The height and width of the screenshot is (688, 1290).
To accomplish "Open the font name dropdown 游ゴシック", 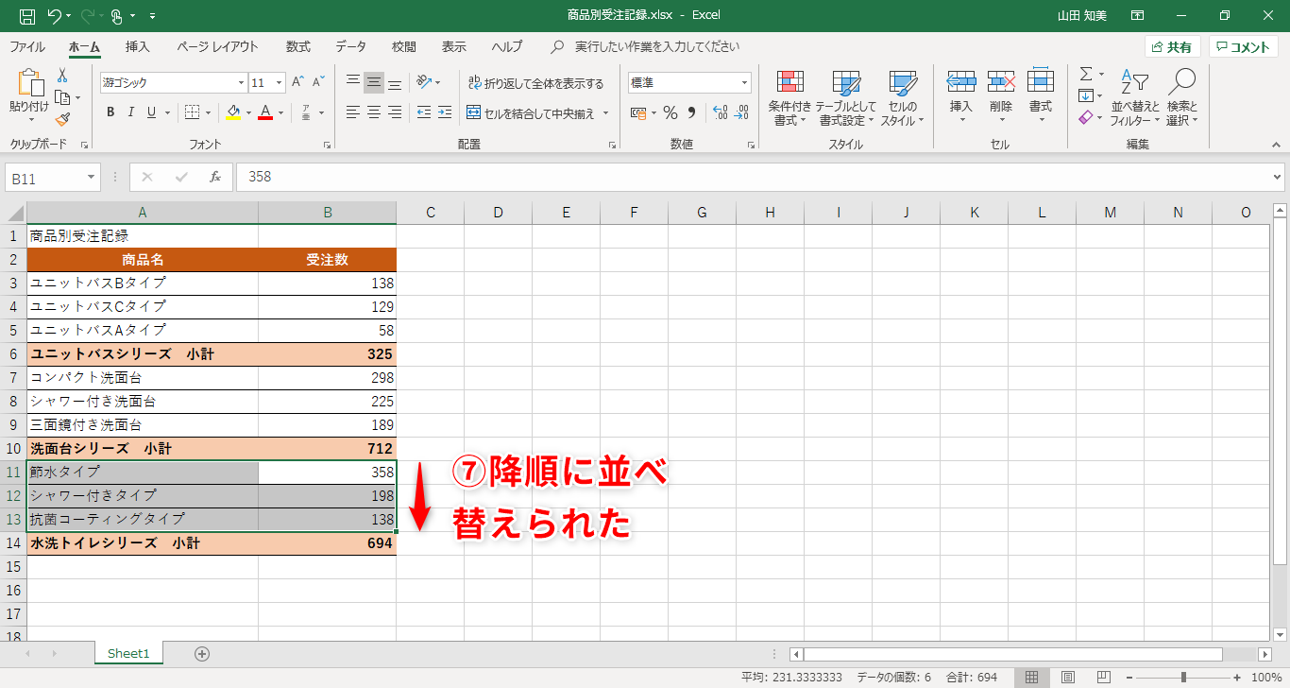I will coord(239,83).
